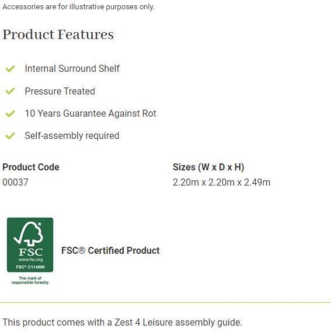The width and height of the screenshot is (331, 332).
Task: Click the Internal Surround Shelf text
Action: click(x=72, y=69)
